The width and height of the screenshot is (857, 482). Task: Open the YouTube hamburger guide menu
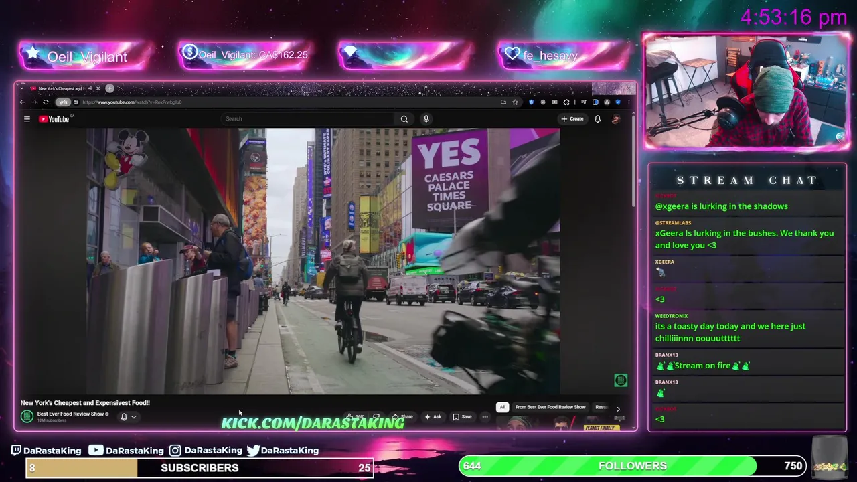tap(27, 119)
